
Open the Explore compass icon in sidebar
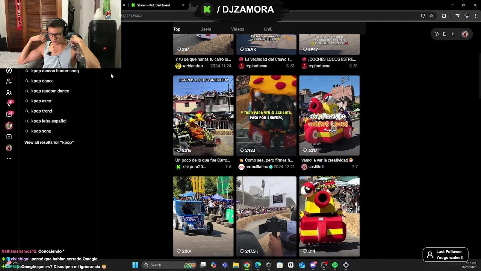(9, 71)
